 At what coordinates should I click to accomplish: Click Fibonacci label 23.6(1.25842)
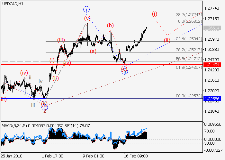189,39
